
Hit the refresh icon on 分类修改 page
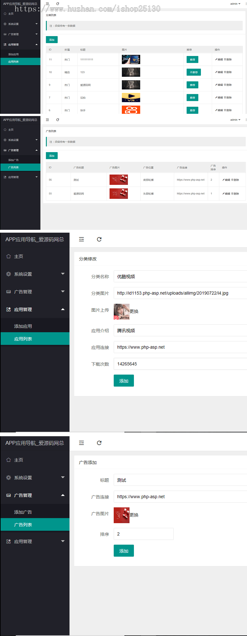[x=99, y=239]
